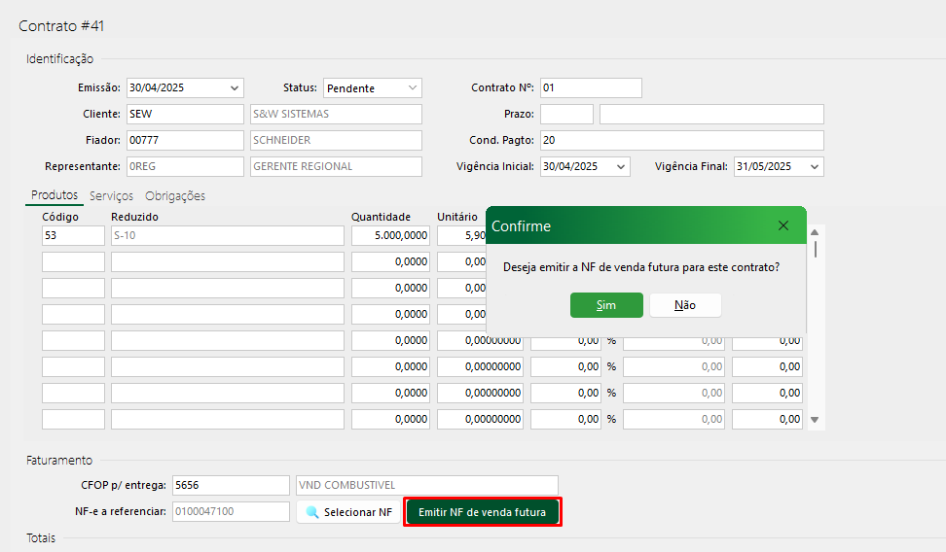
Task: Click the Cliente code field SEW
Action: pos(184,115)
